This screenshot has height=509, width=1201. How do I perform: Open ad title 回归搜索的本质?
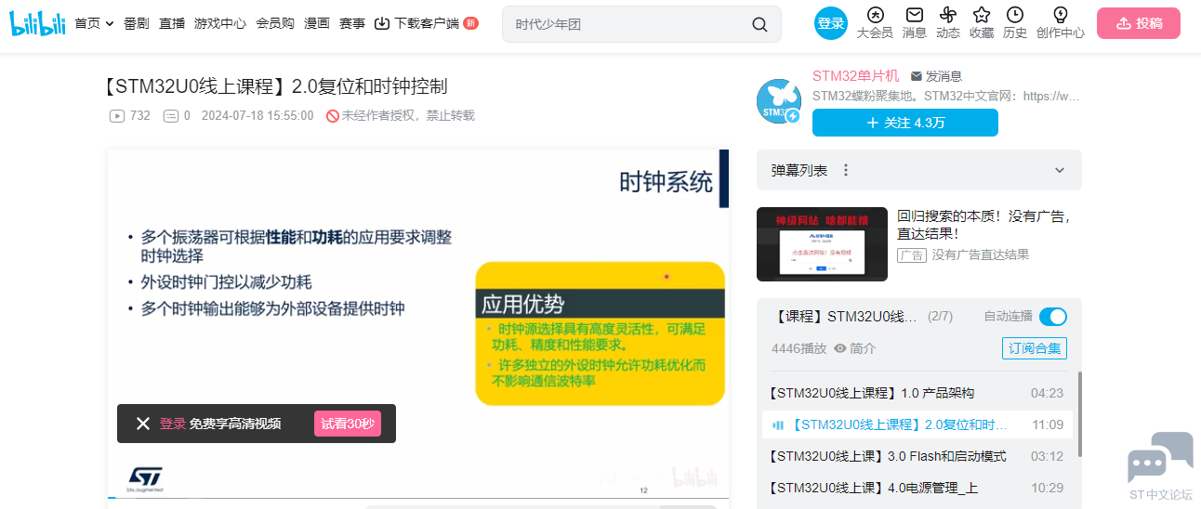pos(983,225)
